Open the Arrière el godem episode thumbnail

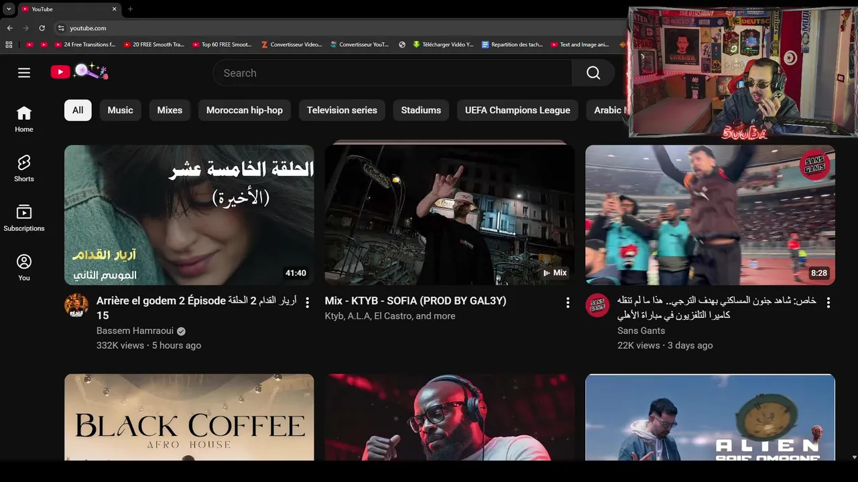click(189, 215)
